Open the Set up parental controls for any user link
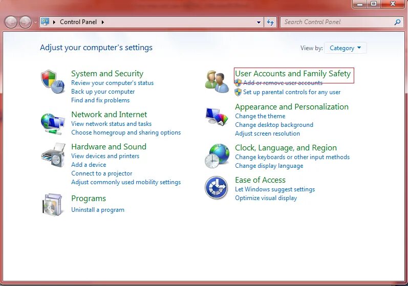 [292, 92]
